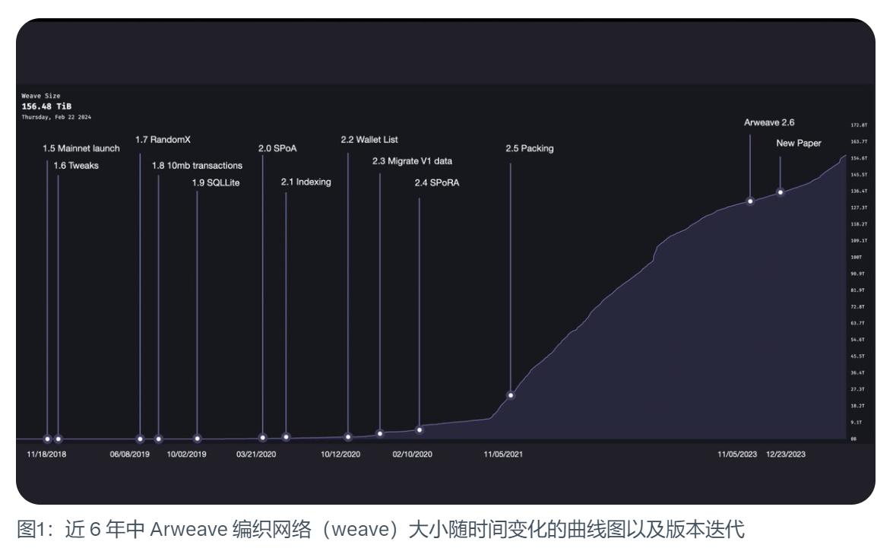Select the 2.5 Packing marker
Viewport: 893px width, 548px height.
click(511, 394)
